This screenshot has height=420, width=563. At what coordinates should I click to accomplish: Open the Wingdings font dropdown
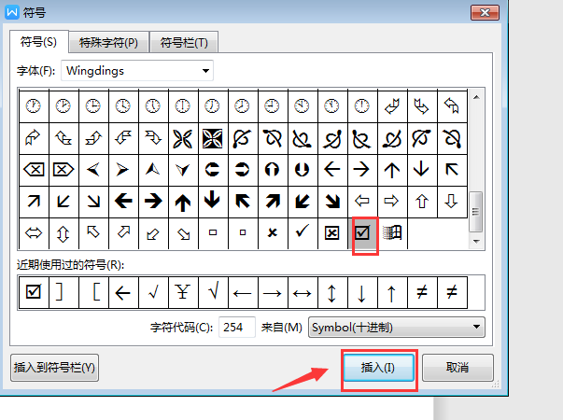point(137,71)
